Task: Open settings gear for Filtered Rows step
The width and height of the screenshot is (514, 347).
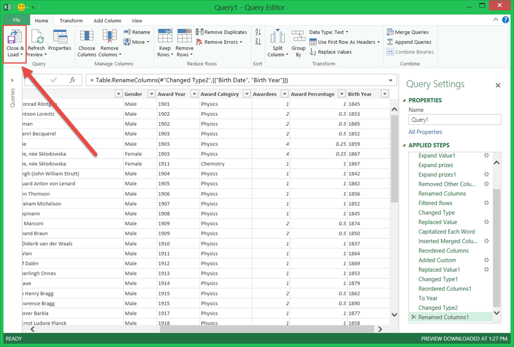Action: 486,203
